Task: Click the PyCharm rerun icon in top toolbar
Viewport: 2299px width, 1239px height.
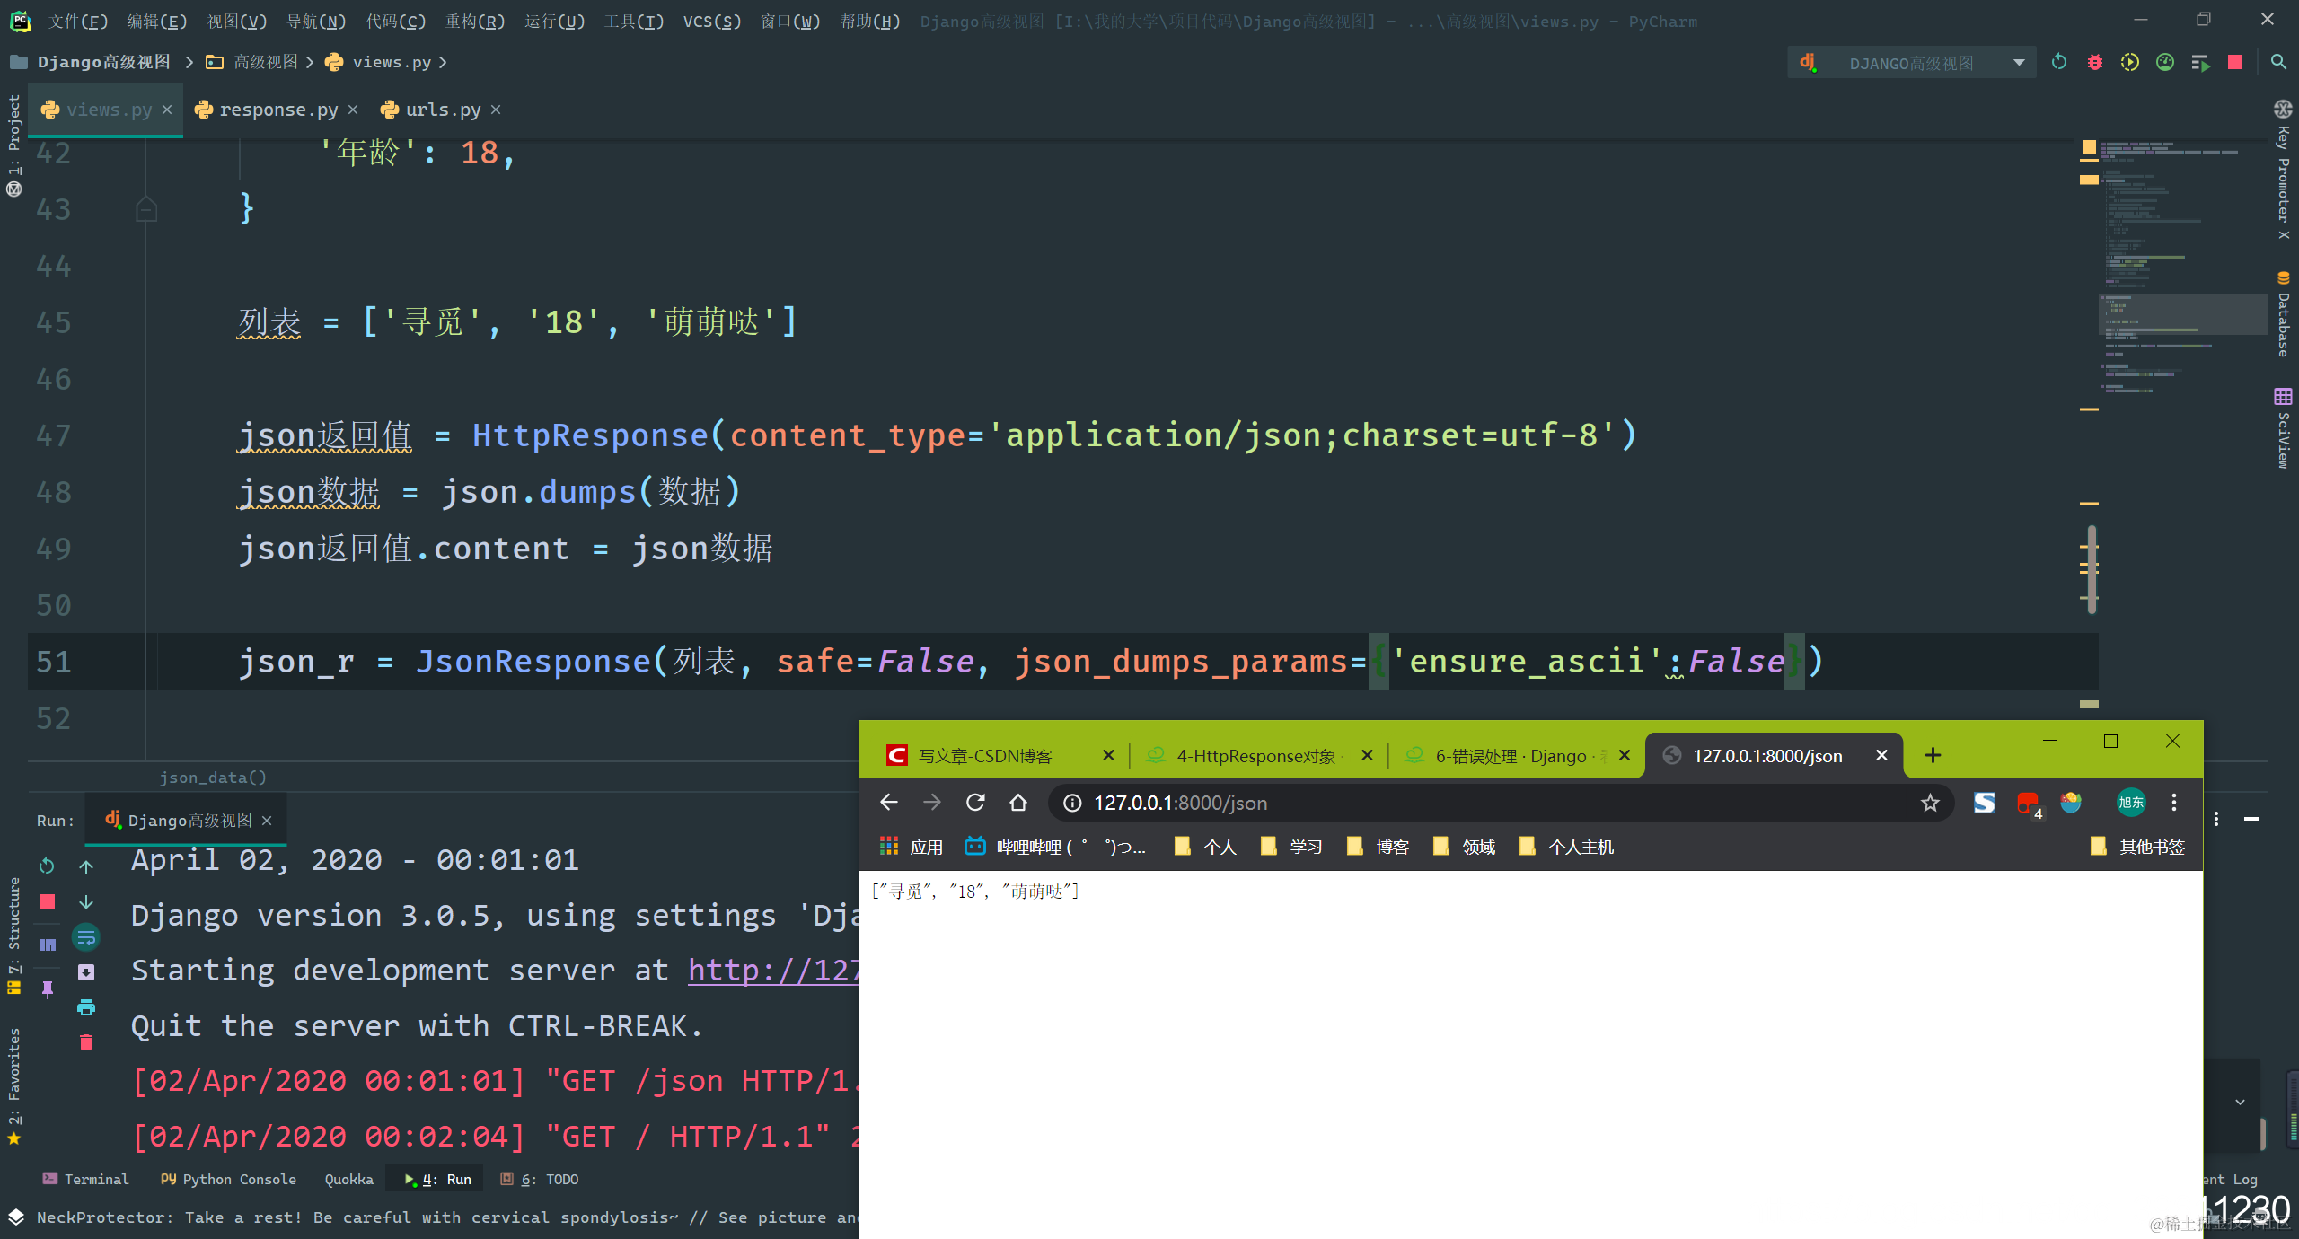Action: coord(2059,62)
